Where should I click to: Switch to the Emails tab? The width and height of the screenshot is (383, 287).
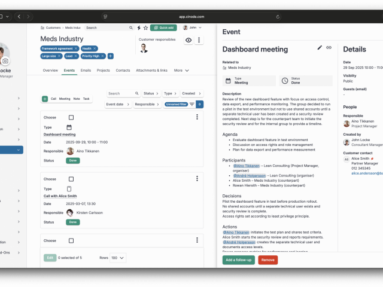click(x=86, y=71)
